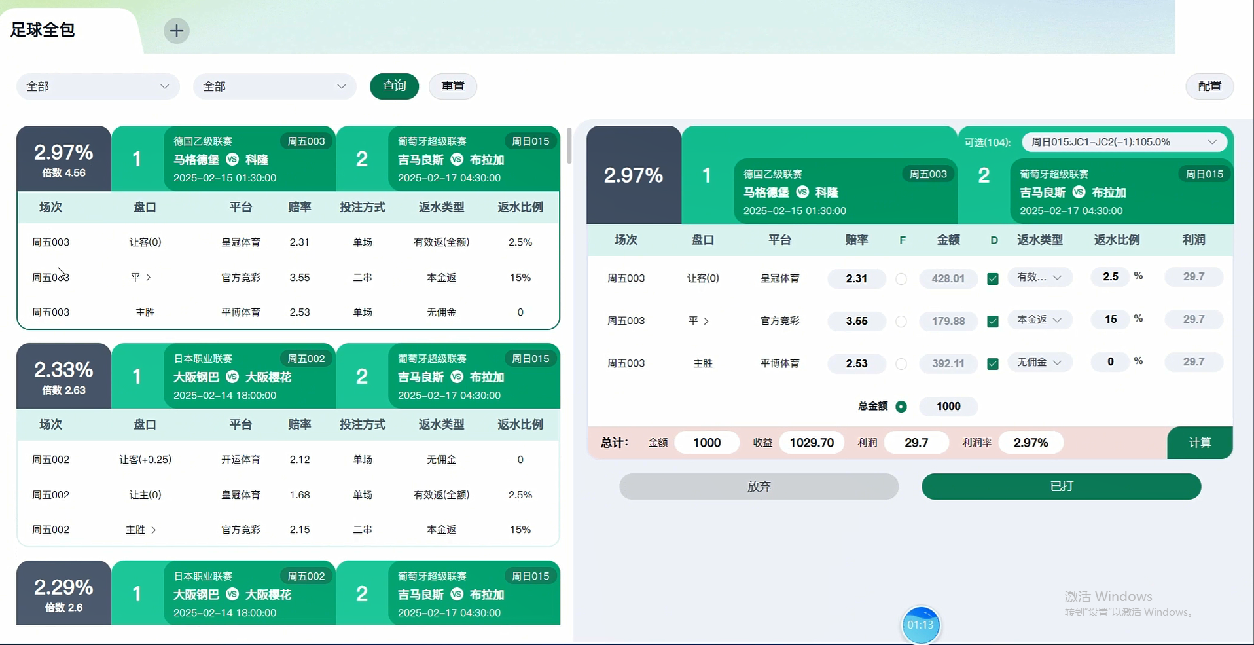Open the 无佣金 rebate type dropdown

pyautogui.click(x=1039, y=363)
